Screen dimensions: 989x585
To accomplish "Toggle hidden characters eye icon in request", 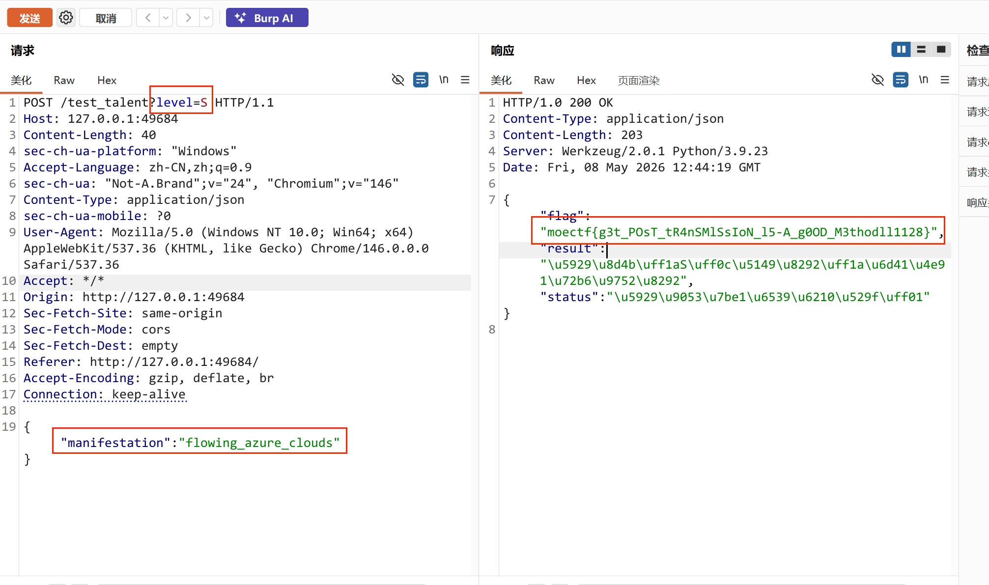I will point(398,80).
